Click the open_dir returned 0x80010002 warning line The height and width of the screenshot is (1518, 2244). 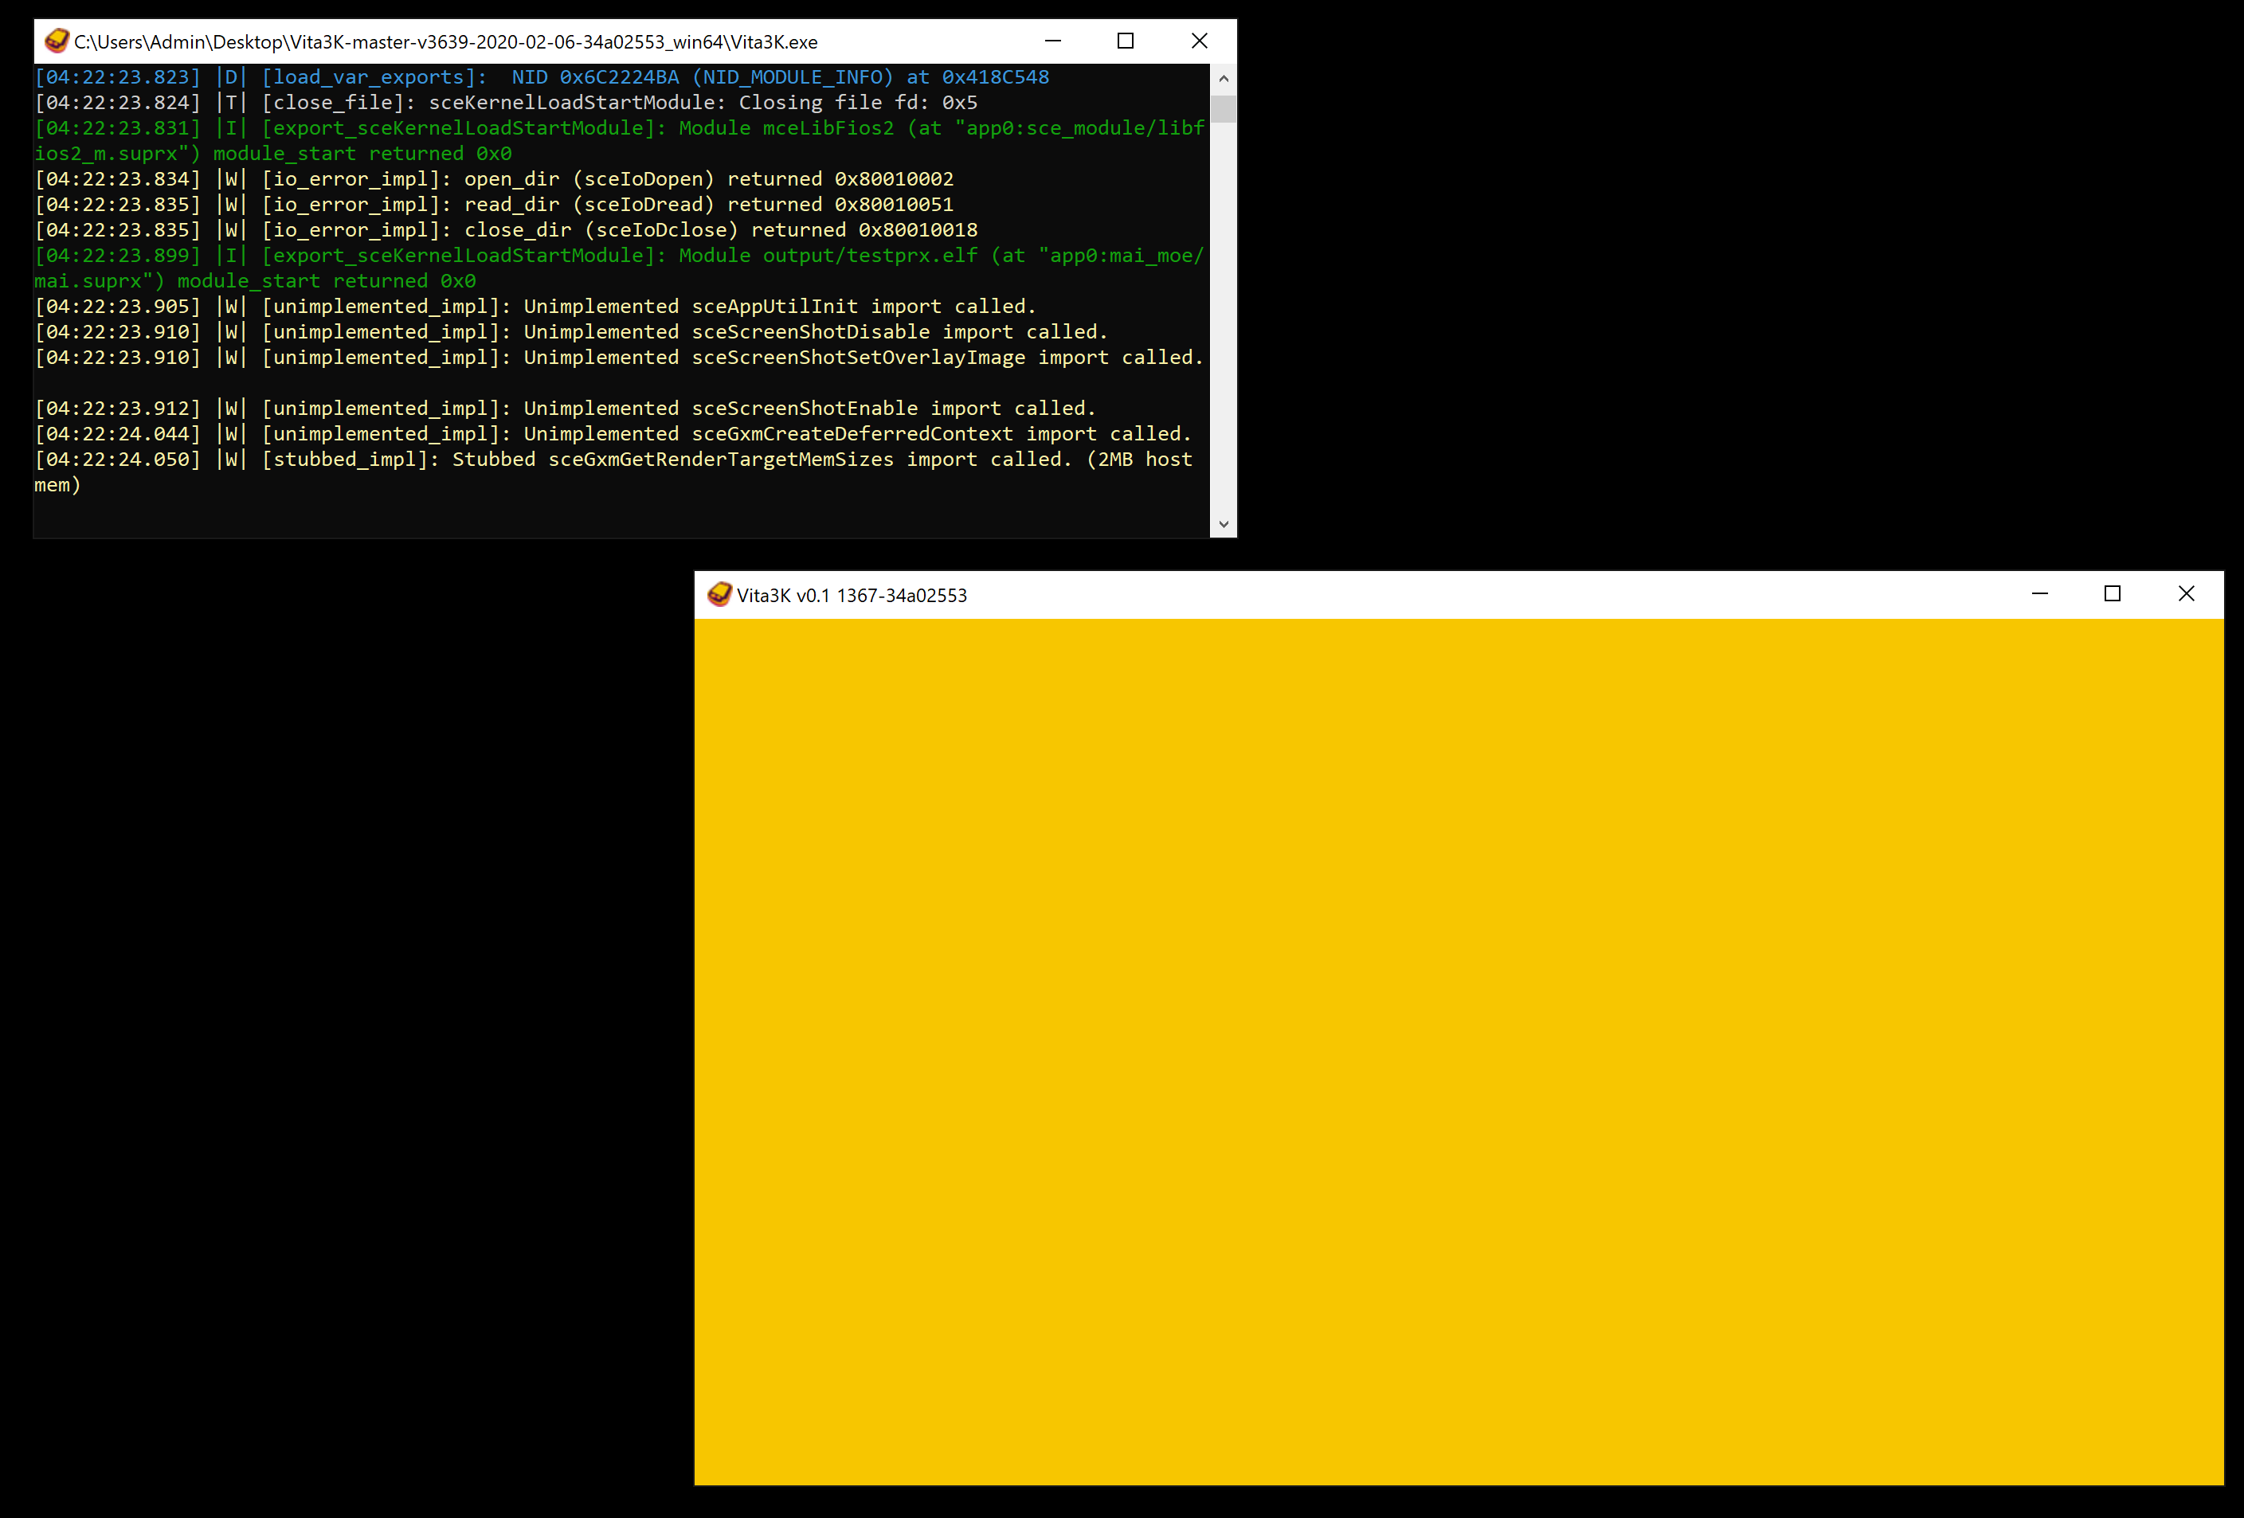click(x=493, y=178)
